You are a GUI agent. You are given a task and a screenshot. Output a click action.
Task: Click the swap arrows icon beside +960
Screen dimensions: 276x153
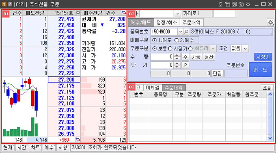[78, 140]
